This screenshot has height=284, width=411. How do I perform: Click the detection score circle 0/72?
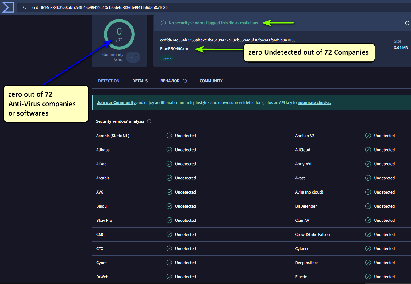pos(119,34)
